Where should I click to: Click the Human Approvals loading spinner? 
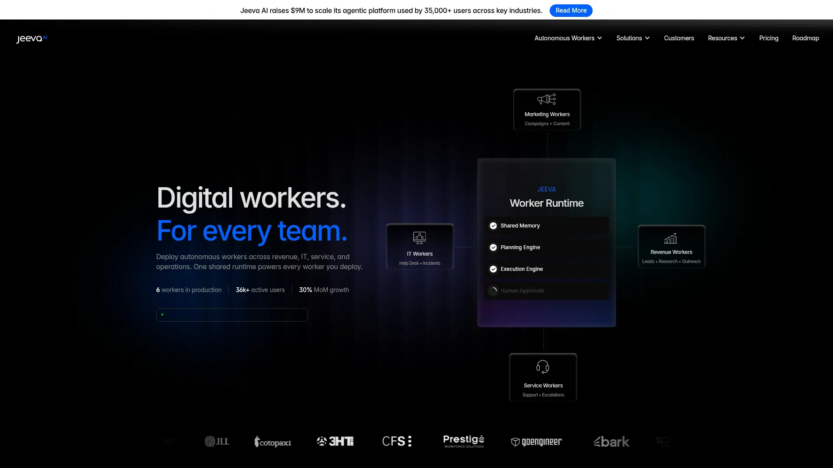pyautogui.click(x=493, y=291)
